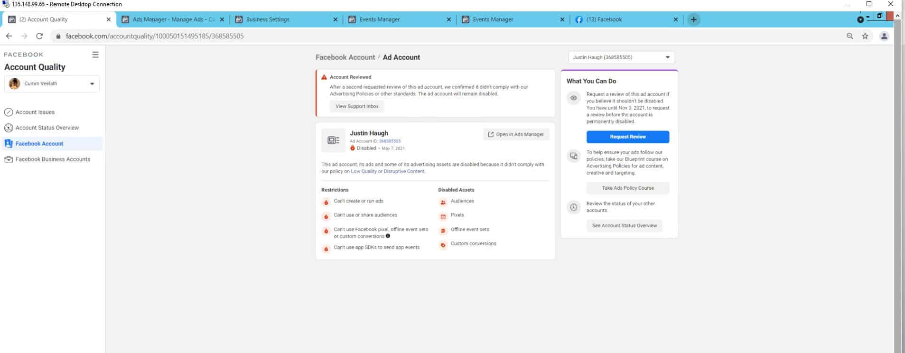
Task: Open Facebook Business Accounts in sidebar
Action: pyautogui.click(x=53, y=159)
